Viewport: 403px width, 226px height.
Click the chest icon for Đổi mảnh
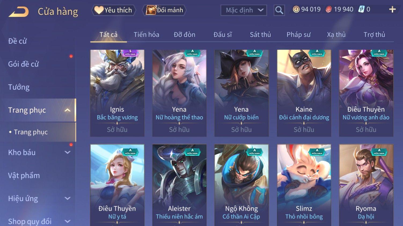151,10
